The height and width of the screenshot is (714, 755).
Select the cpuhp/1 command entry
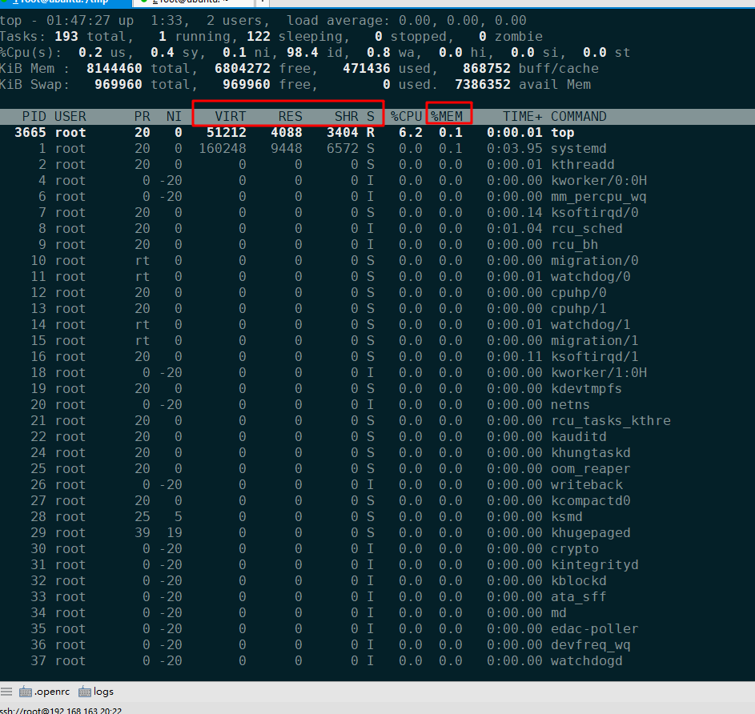click(x=578, y=309)
